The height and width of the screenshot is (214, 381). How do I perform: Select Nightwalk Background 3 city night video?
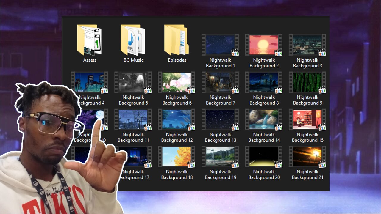307,45
